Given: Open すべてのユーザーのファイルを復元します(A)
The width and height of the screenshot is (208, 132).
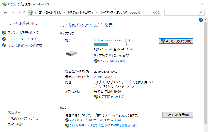Looking at the screenshot, I should 95,120.
